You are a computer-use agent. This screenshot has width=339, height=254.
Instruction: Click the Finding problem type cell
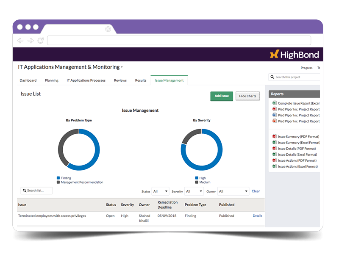pos(190,216)
